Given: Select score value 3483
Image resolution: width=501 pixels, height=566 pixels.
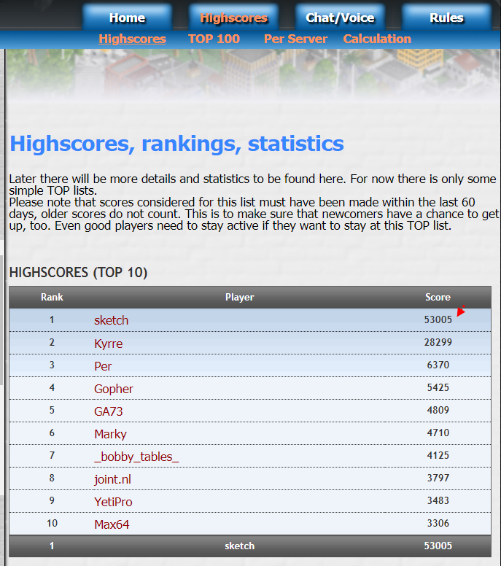Looking at the screenshot, I should pos(438,500).
